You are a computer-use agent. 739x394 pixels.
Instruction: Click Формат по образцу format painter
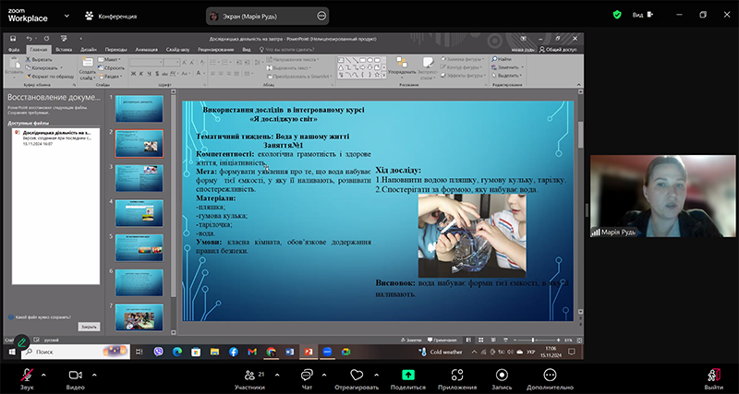[x=50, y=77]
